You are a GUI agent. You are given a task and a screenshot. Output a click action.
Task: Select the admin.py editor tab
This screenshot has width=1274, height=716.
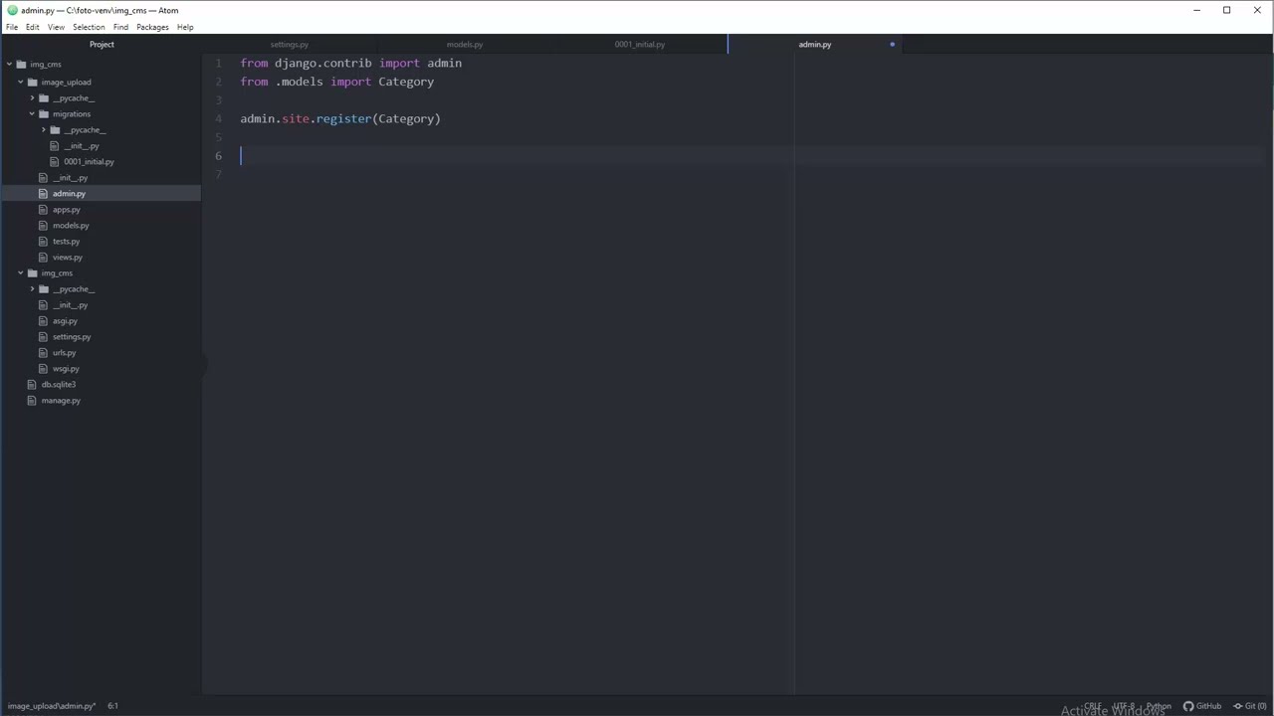pos(814,44)
